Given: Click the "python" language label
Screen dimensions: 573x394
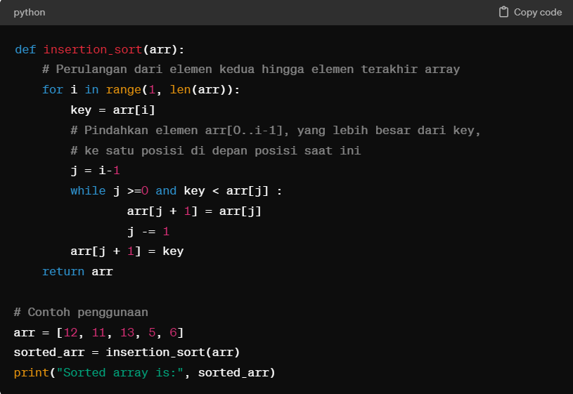Looking at the screenshot, I should point(30,13).
